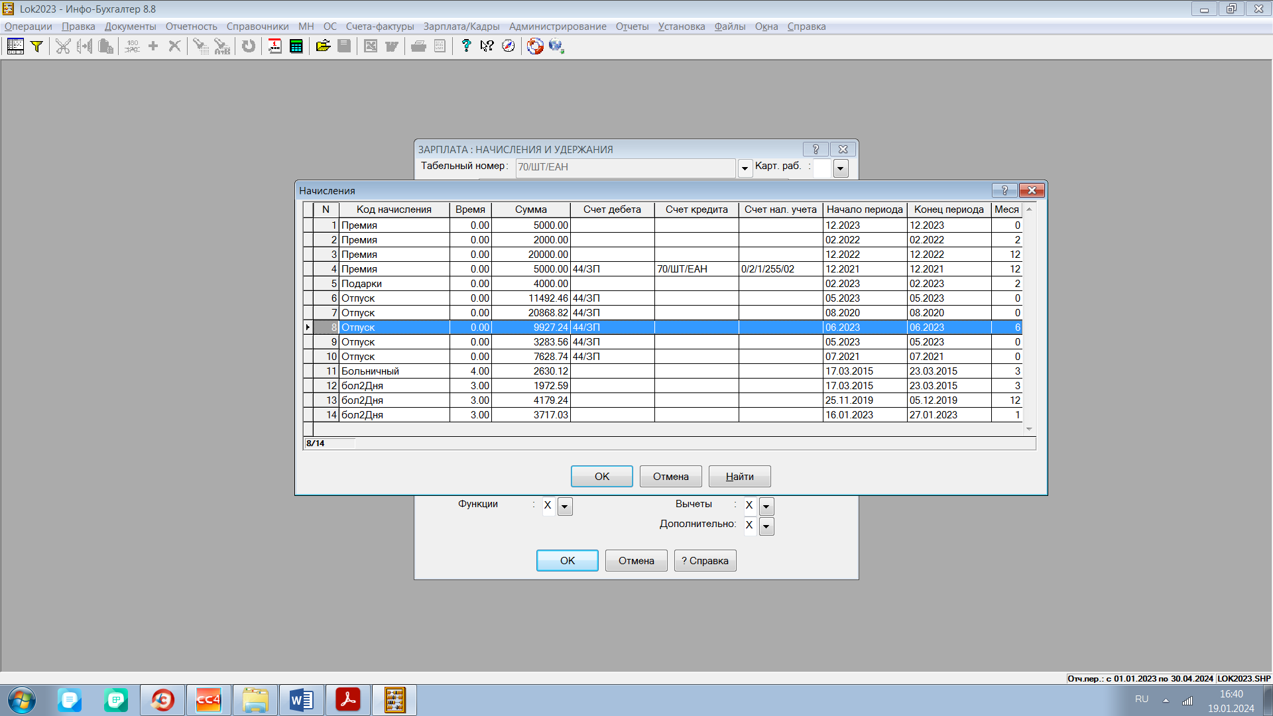
Task: Click OK in the Зарплата dialog
Action: 568,561
